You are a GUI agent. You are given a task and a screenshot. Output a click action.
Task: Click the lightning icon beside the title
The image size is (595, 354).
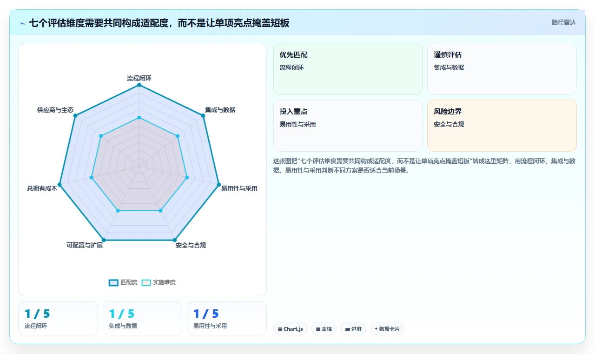point(22,23)
